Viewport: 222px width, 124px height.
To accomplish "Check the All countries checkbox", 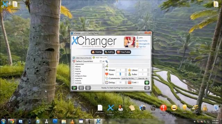I will coord(101,61).
